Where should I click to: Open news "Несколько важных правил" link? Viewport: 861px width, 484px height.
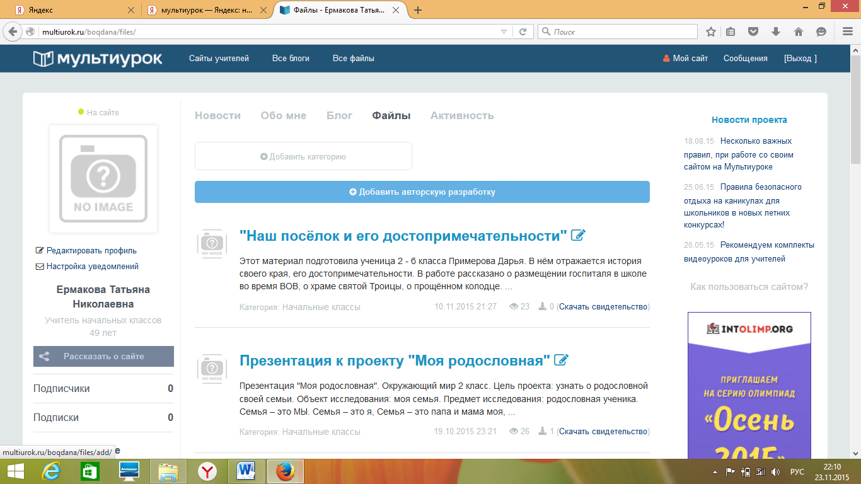pos(739,154)
